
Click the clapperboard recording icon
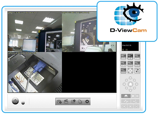coord(66,101)
